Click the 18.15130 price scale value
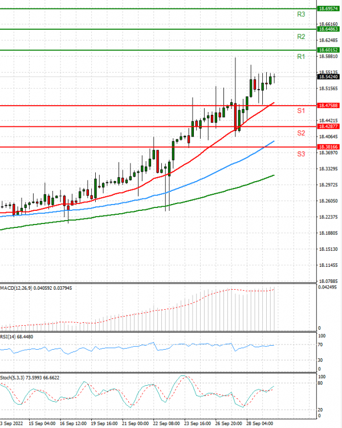The image size is (342, 428). [x=328, y=249]
